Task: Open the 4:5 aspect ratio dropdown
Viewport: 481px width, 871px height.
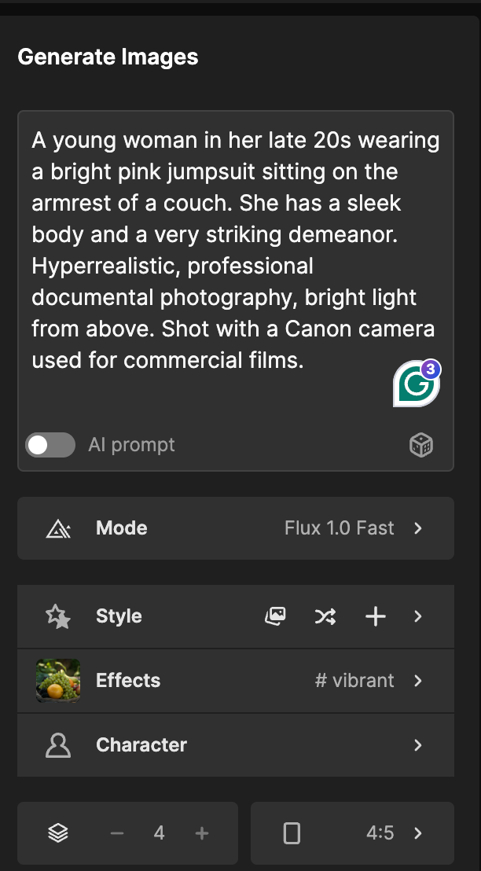Action: click(353, 832)
